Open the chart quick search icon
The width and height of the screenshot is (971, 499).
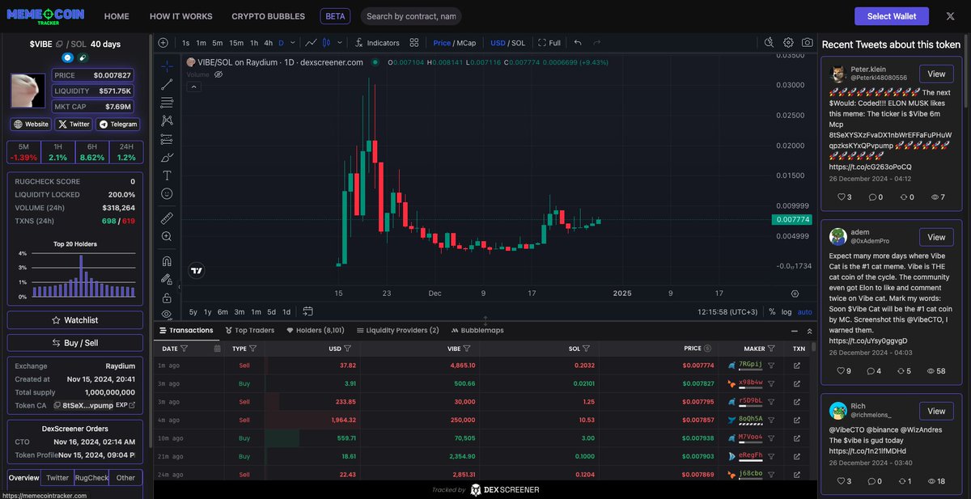click(x=770, y=43)
